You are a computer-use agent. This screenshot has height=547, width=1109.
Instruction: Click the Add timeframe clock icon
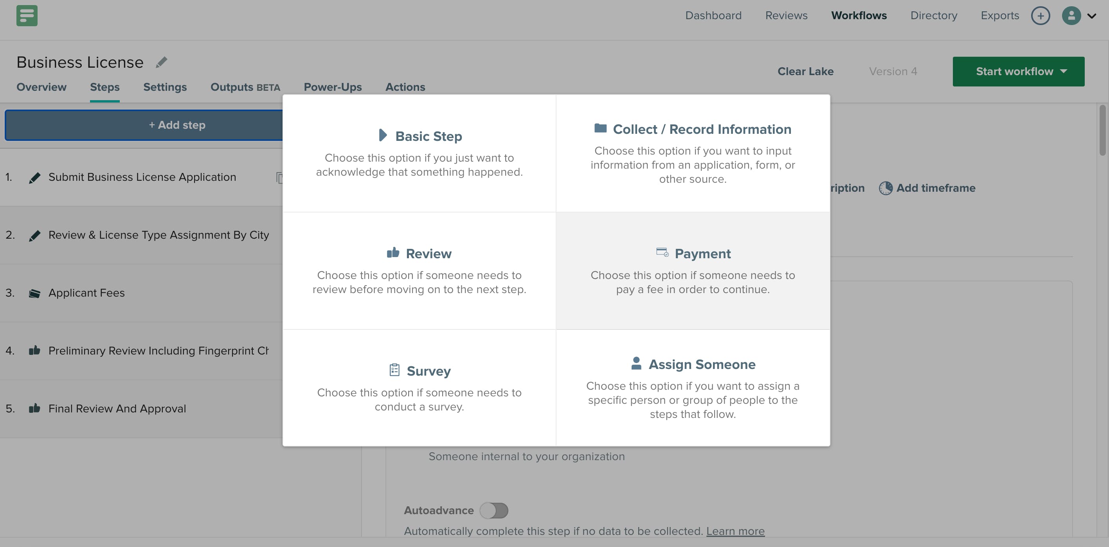tap(885, 188)
